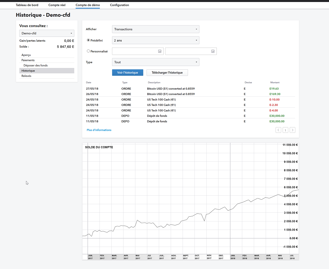
Task: Click Télécharger l'historique button
Action: tap(167, 72)
